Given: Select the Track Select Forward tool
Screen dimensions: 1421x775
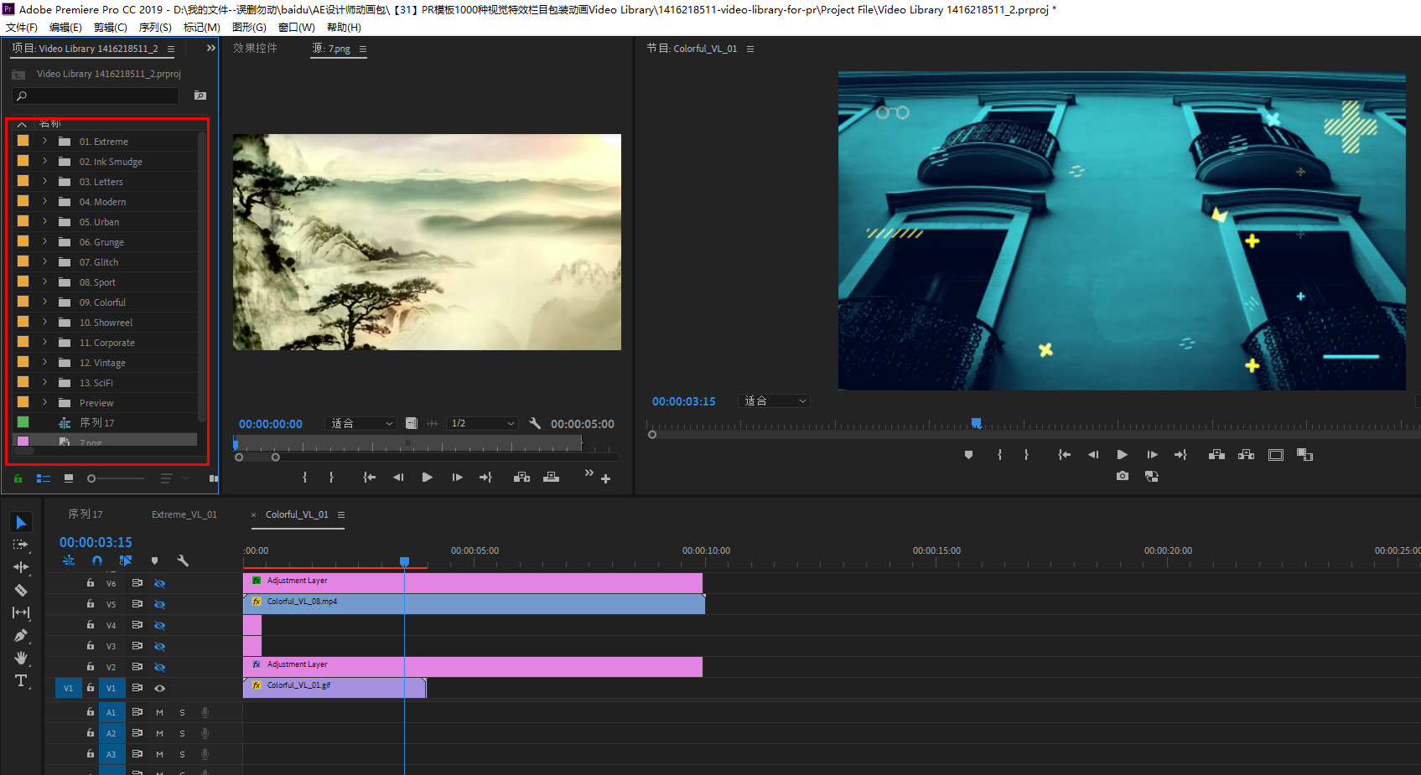Looking at the screenshot, I should [x=21, y=545].
